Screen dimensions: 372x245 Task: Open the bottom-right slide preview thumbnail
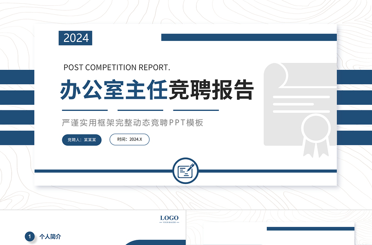point(279,228)
